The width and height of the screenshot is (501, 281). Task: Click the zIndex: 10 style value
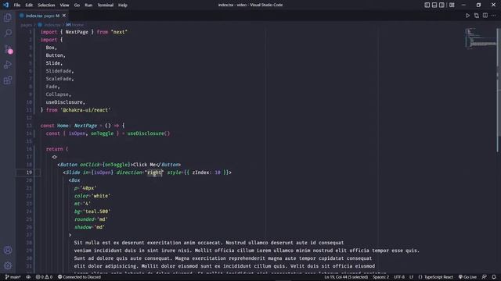click(206, 173)
